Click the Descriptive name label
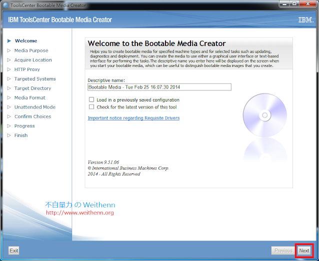This screenshot has width=319, height=261. (106, 80)
